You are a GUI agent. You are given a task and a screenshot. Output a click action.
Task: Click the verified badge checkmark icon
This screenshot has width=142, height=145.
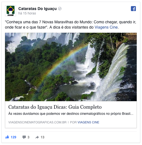click(60, 9)
